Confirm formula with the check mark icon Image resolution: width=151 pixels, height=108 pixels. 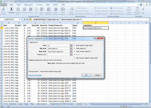click(x=27, y=19)
